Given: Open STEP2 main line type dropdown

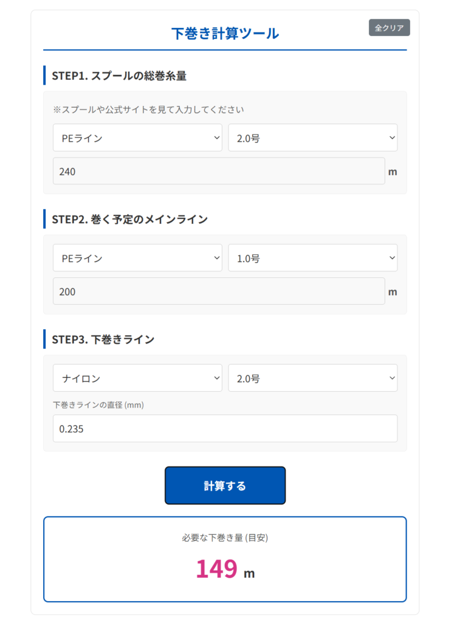Looking at the screenshot, I should pos(137,258).
